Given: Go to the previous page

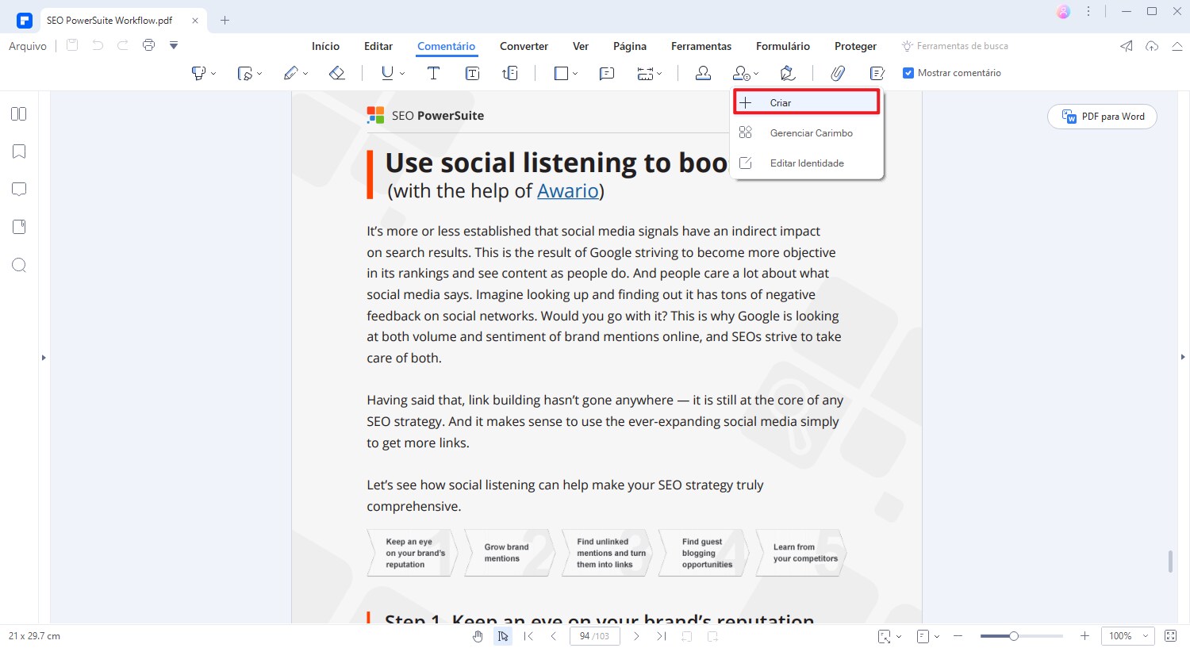Looking at the screenshot, I should pyautogui.click(x=554, y=636).
